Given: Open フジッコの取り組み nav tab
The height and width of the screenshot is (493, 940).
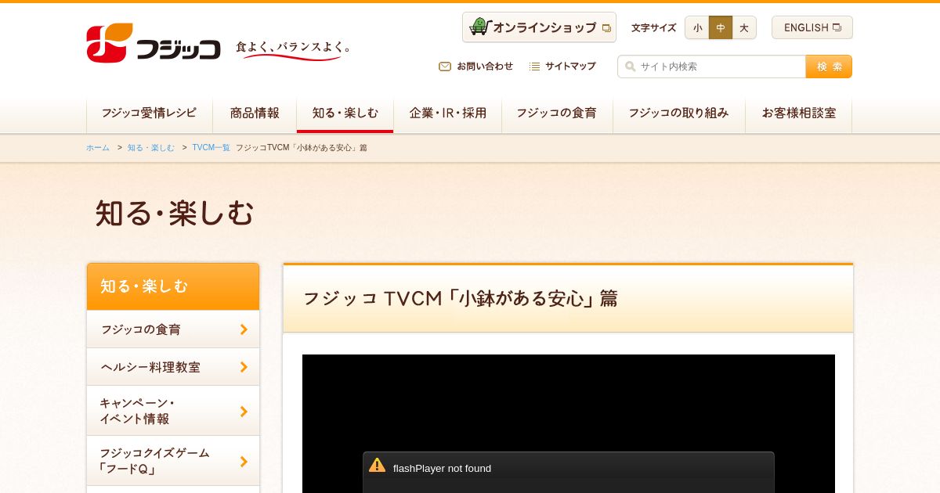Looking at the screenshot, I should pos(678,114).
